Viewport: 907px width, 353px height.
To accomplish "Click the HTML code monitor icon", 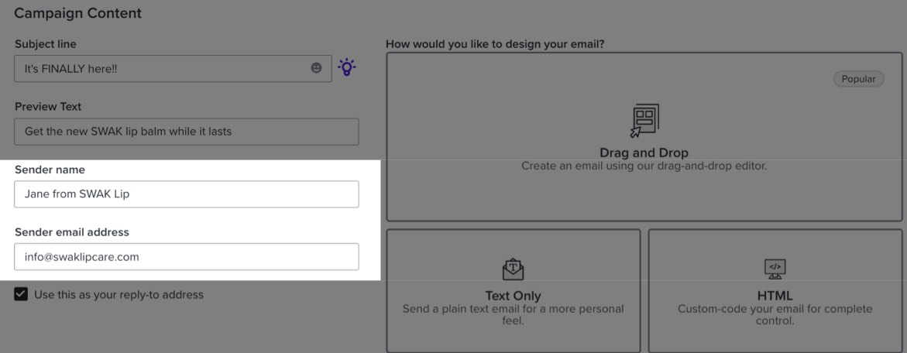I will click(775, 269).
